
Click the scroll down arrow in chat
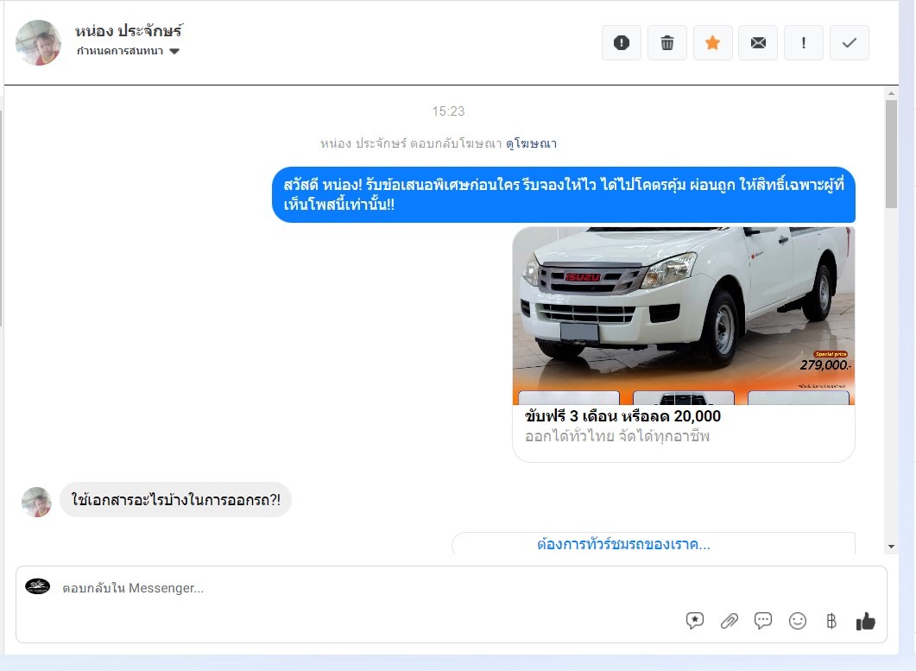coord(891,547)
